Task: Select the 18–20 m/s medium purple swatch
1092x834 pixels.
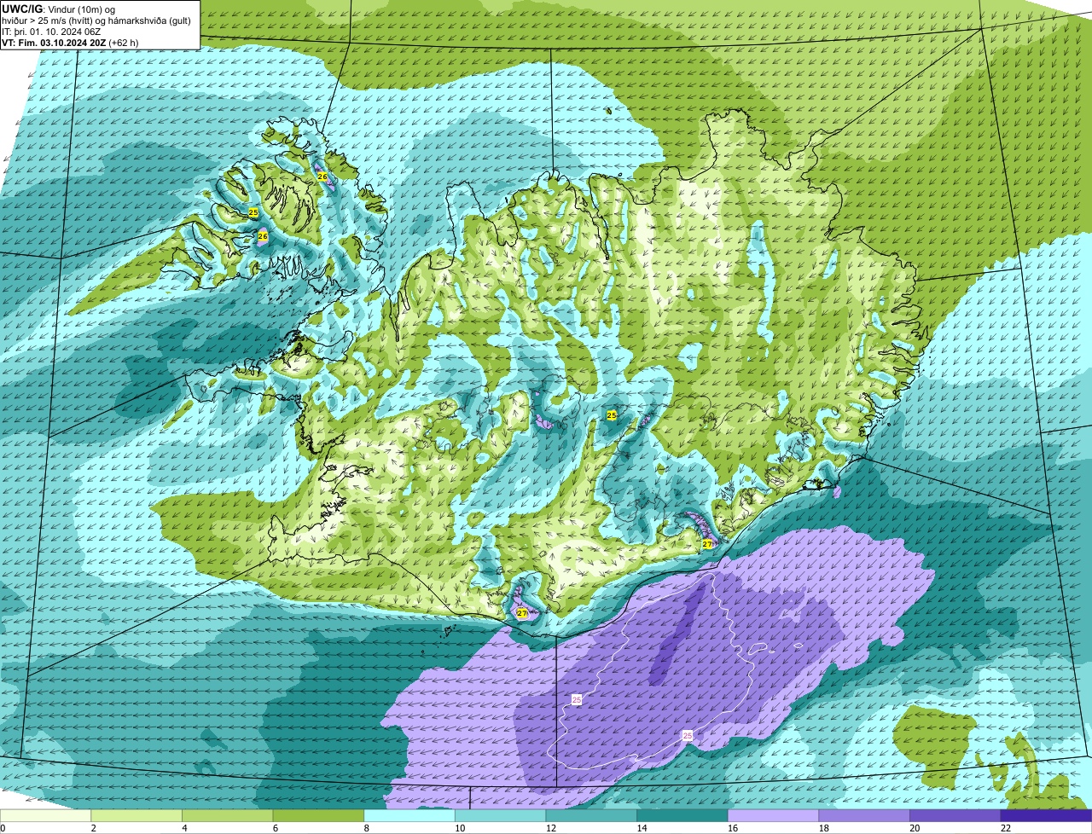Action: (x=864, y=815)
